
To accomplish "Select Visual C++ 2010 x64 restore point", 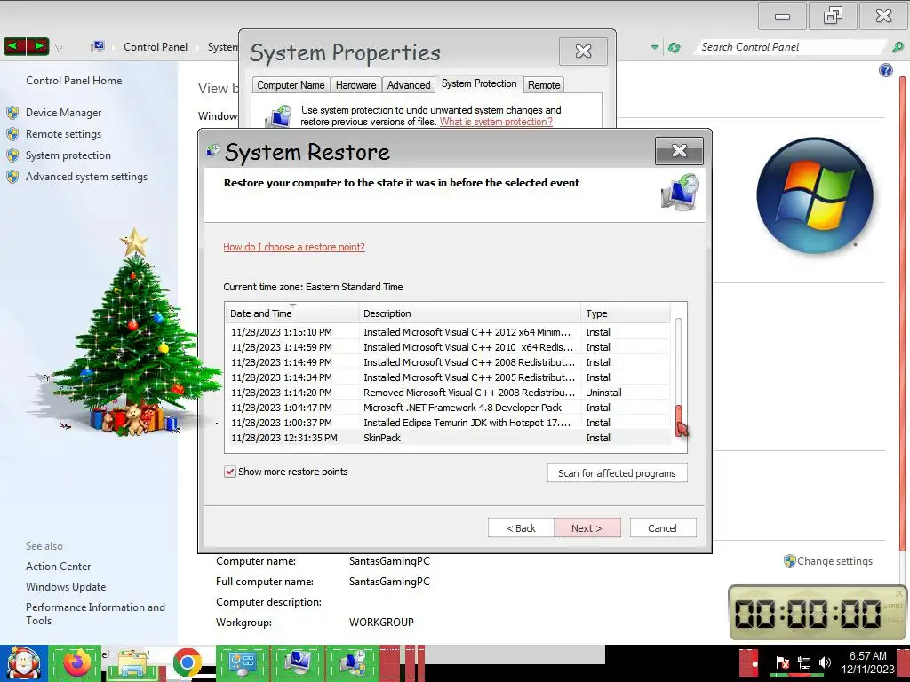I will coord(448,347).
